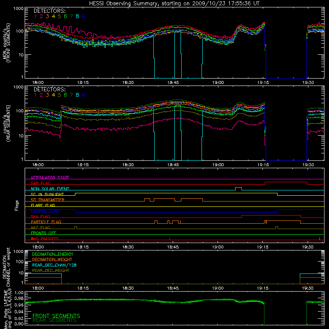Viewport: 329px width, 329px height.
Task: Click the DECIMATION_WEIGHT legend entry
Action: [x=52, y=259]
